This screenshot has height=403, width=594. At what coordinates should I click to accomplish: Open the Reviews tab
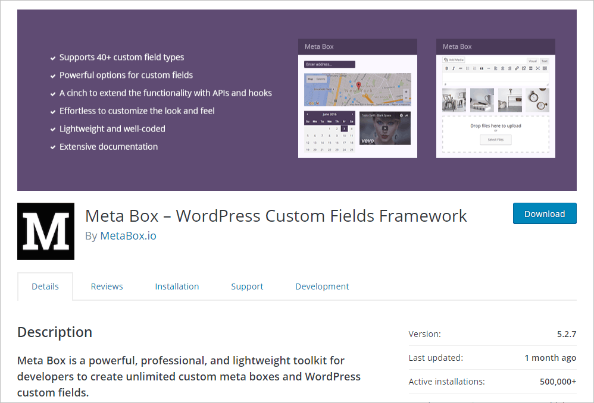107,286
